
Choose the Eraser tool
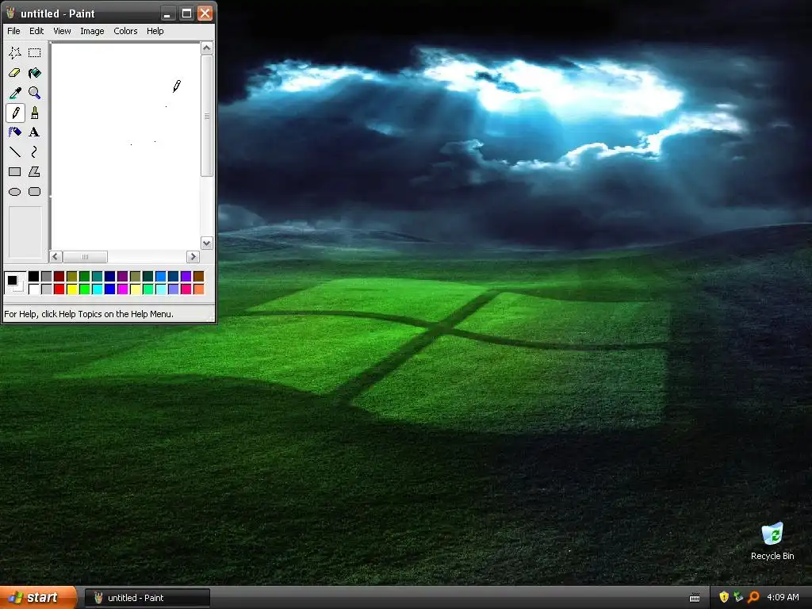click(x=15, y=73)
